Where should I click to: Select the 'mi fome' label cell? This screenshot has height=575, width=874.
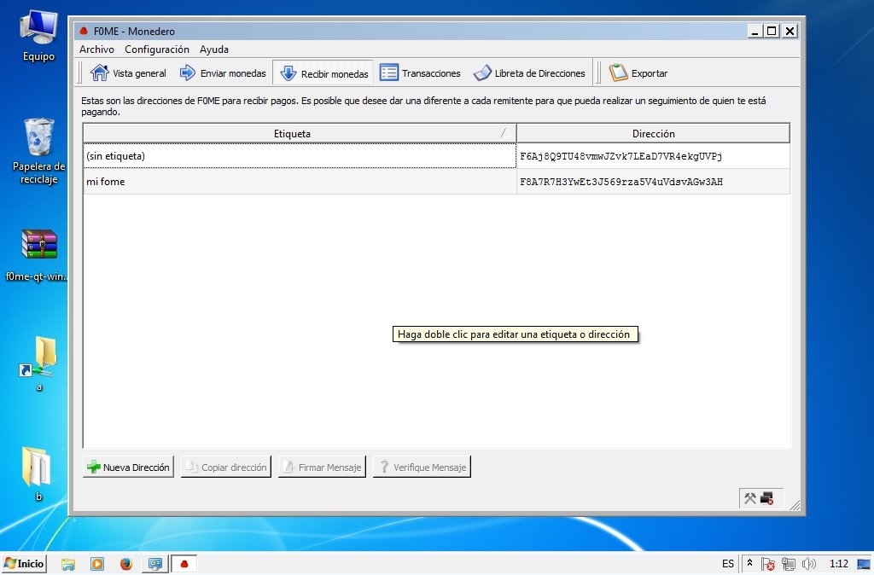pyautogui.click(x=300, y=182)
